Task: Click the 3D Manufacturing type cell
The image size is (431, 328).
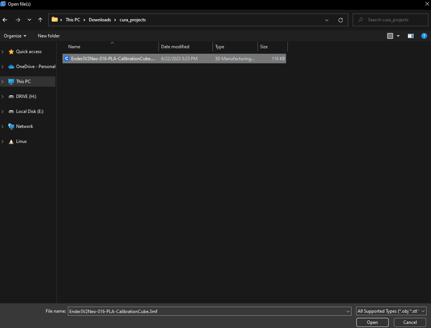Action: (x=235, y=59)
